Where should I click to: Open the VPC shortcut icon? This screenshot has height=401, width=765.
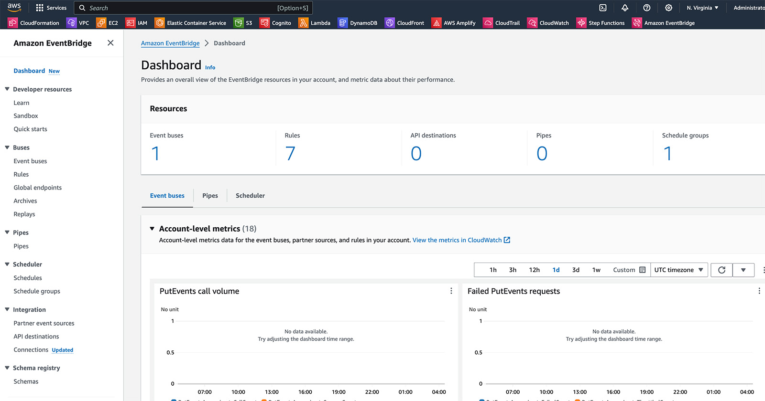tap(71, 22)
